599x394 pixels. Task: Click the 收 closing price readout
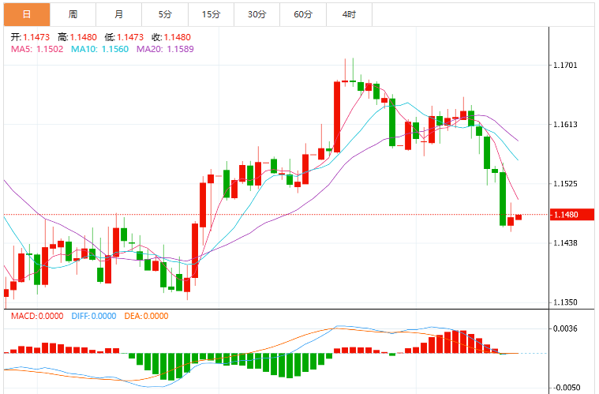tap(171, 37)
